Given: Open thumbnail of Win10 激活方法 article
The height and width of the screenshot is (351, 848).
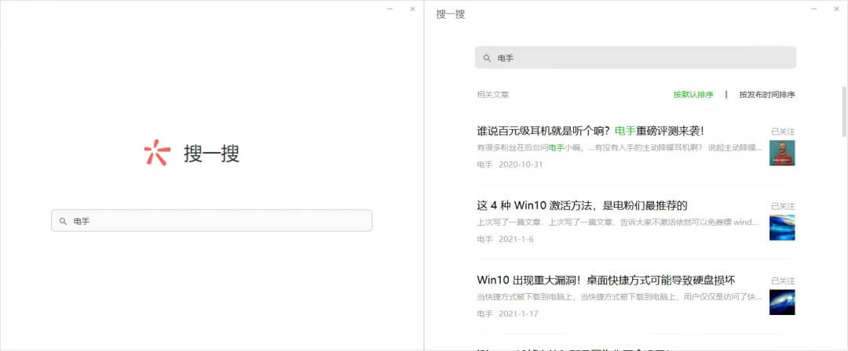Looking at the screenshot, I should (x=782, y=227).
